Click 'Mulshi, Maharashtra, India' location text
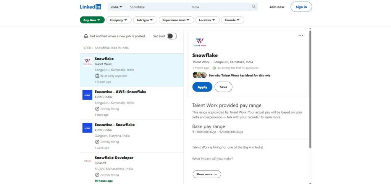 114,169
